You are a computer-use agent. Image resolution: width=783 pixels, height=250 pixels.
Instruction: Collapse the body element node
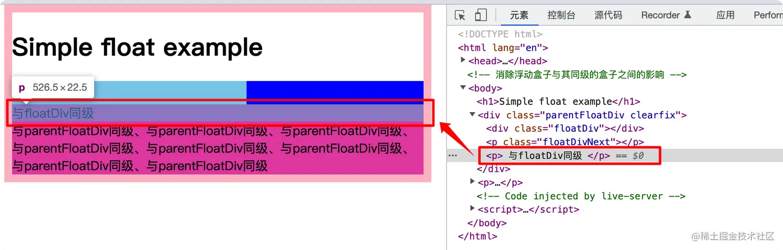[463, 88]
